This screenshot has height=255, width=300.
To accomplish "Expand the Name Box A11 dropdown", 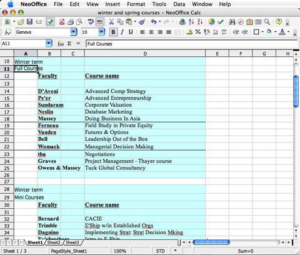I will [49, 43].
